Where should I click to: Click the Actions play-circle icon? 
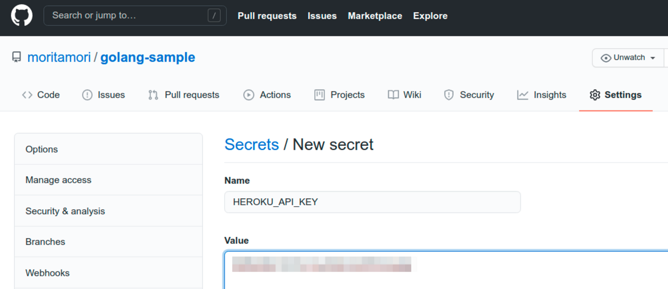249,95
